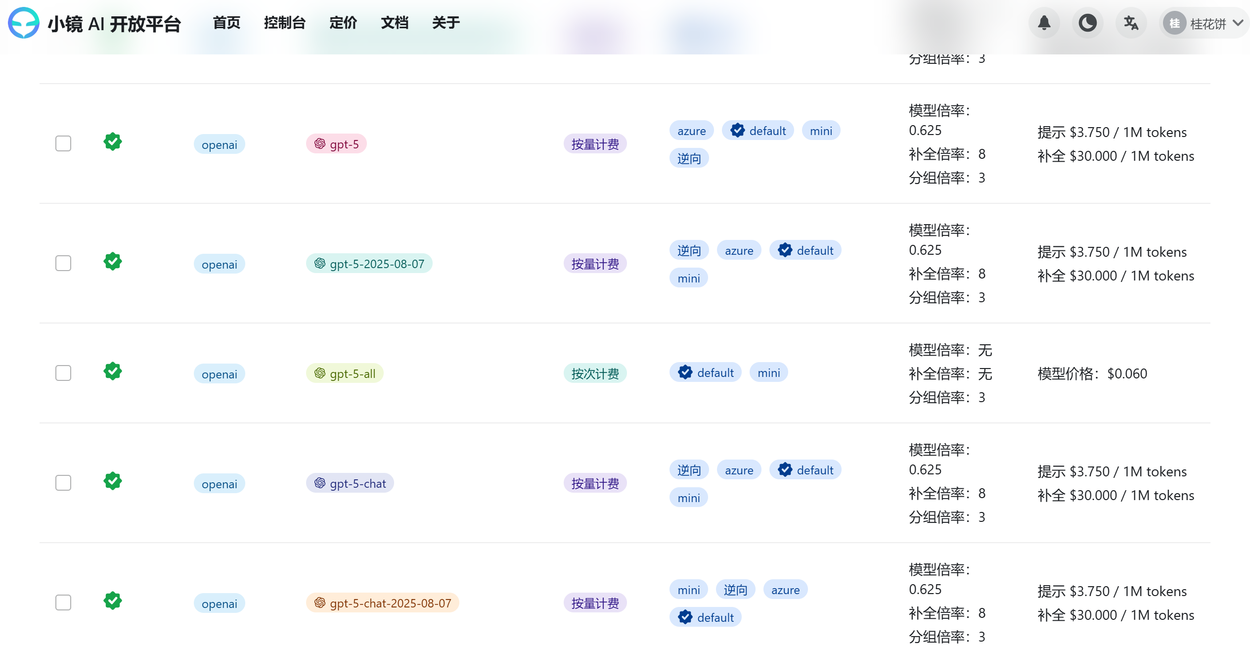Click 按量计费 tag in gpt-5-2025-08-07 row

pyautogui.click(x=595, y=264)
